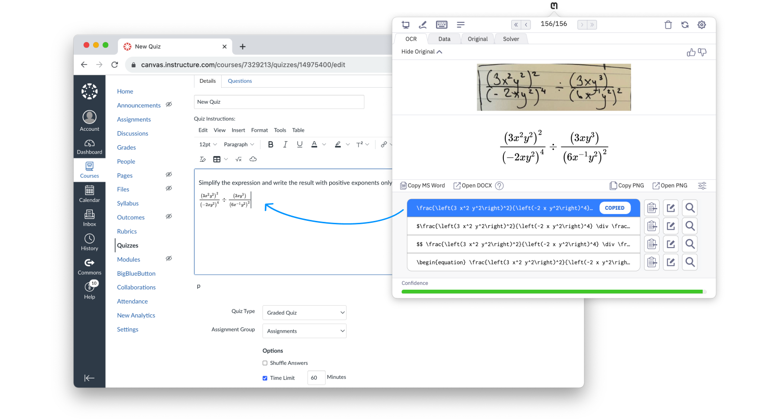Toggle visibility eye next to Files
The width and height of the screenshot is (775, 419).
coord(169,188)
